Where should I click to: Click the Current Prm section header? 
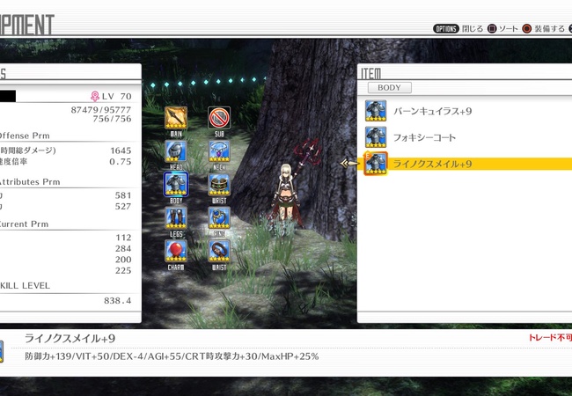24,224
